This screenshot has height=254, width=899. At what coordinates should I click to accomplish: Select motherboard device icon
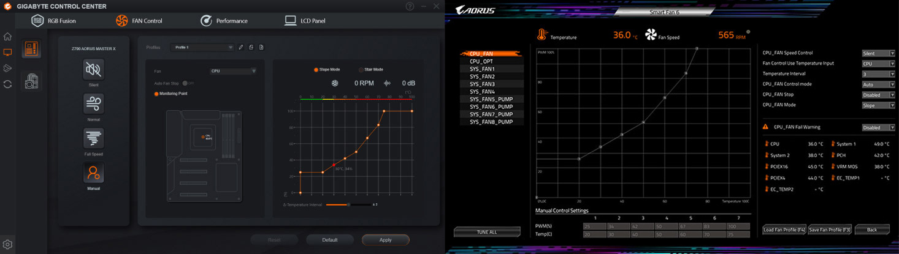(31, 49)
